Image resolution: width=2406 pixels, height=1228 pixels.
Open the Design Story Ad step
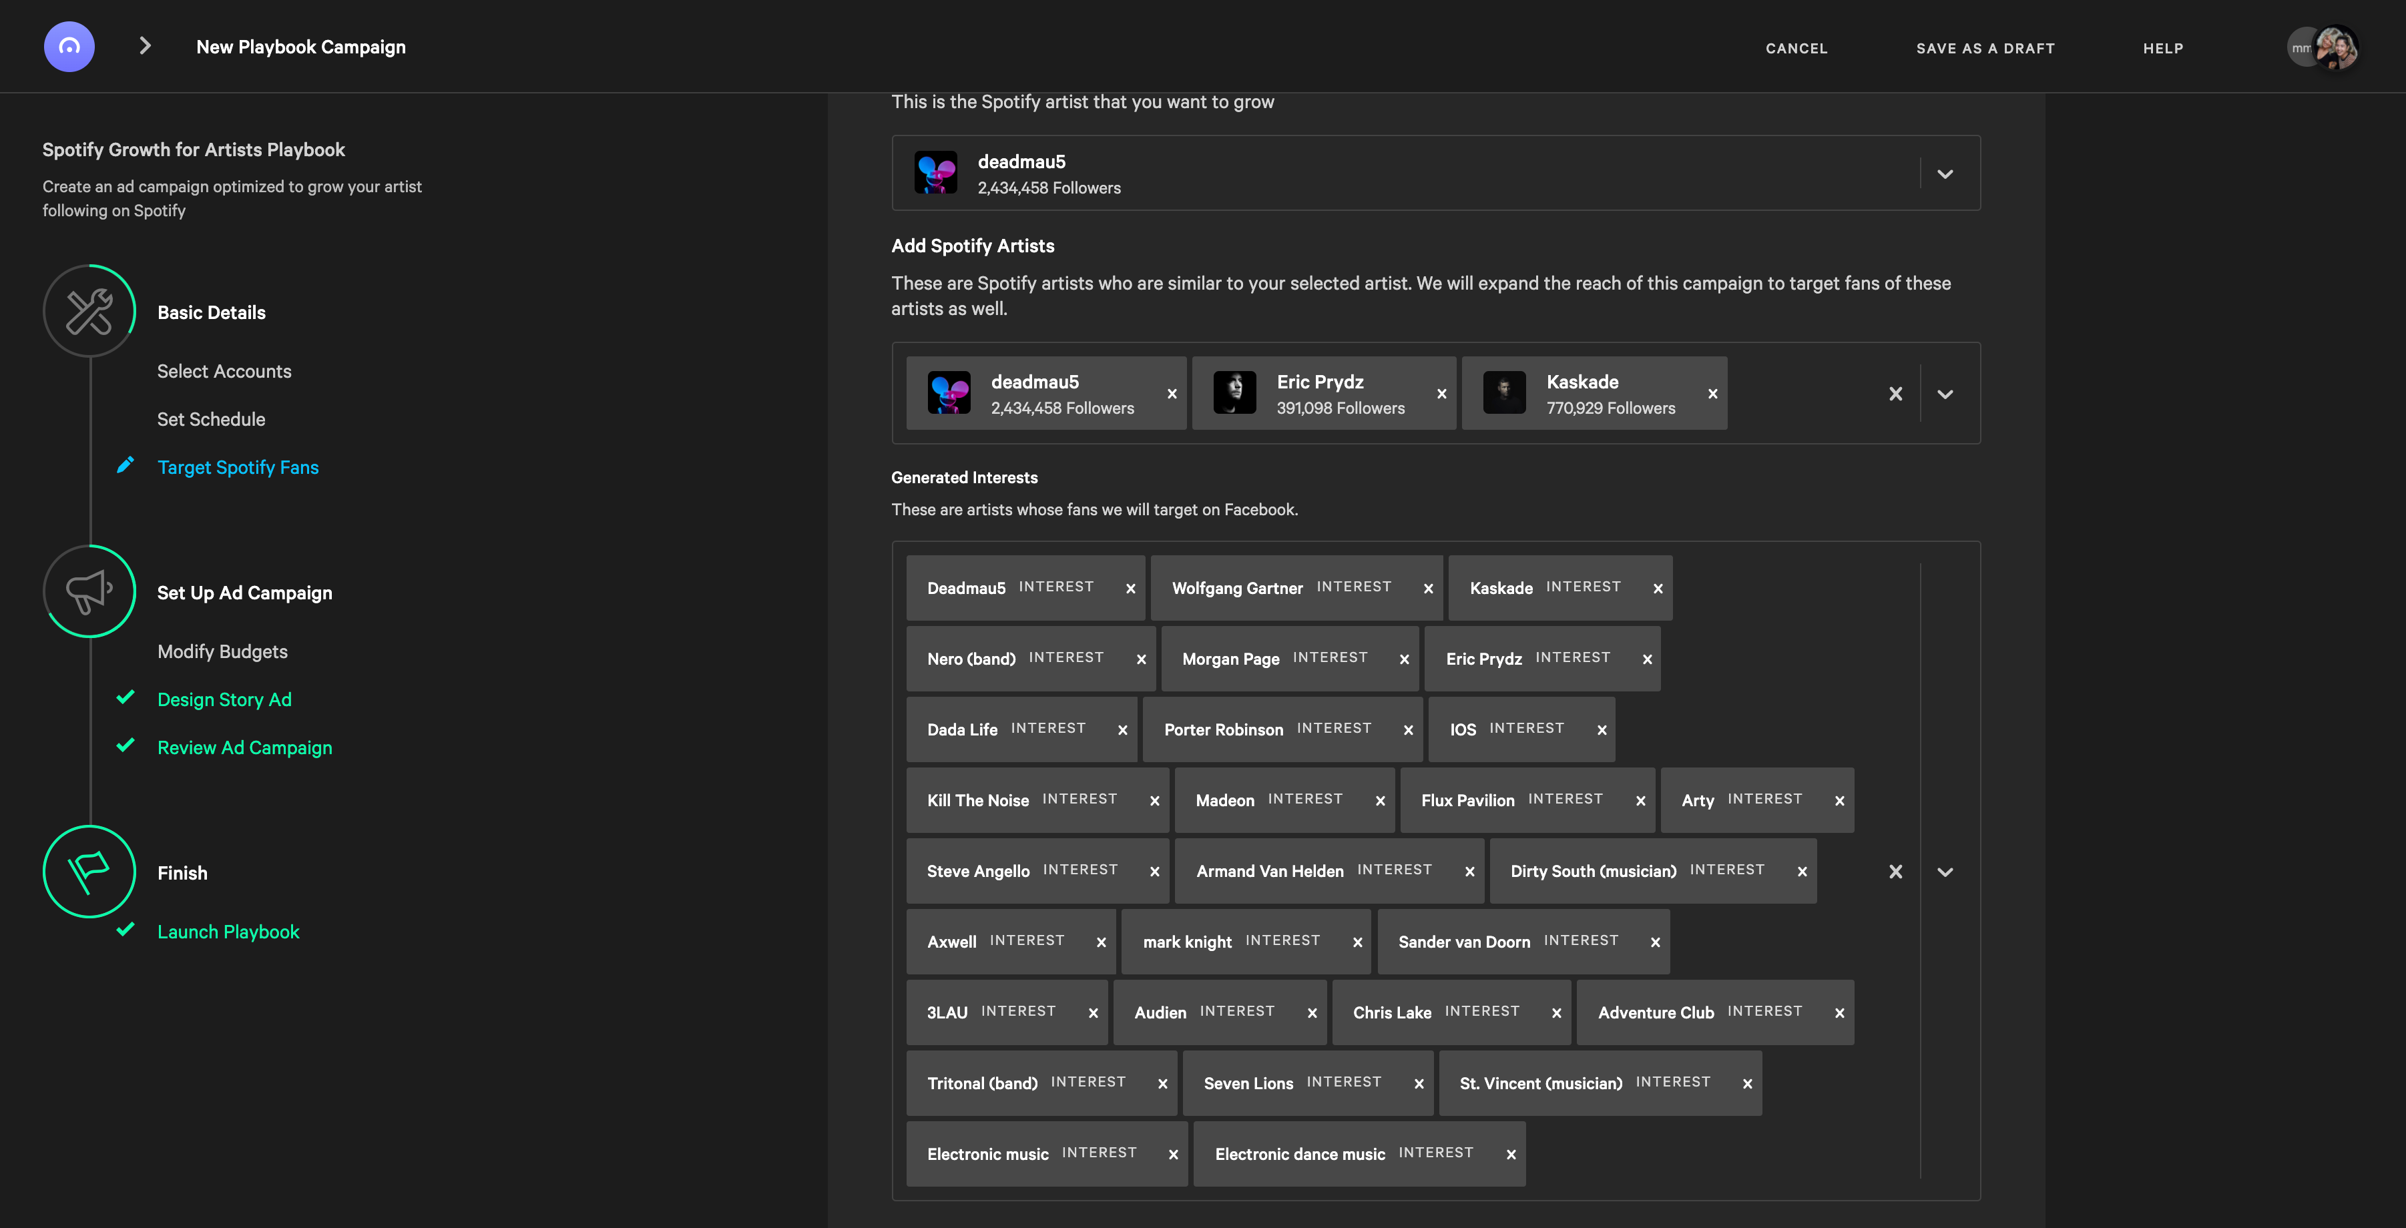(x=224, y=699)
